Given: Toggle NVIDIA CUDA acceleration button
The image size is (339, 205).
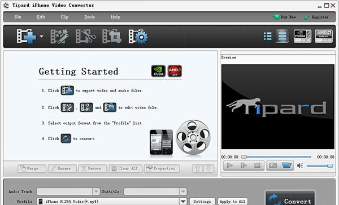Looking at the screenshot, I should (302, 36).
